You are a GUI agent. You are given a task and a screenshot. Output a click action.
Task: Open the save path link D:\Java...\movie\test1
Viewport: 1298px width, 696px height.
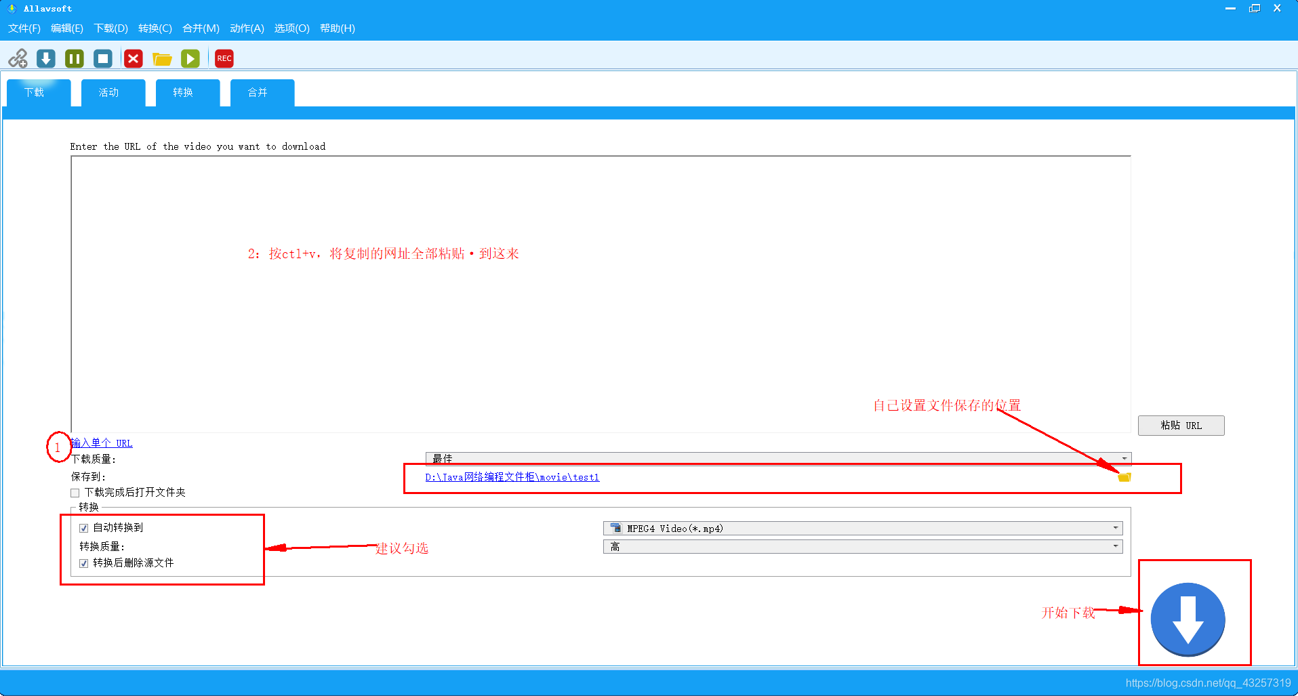click(x=512, y=477)
